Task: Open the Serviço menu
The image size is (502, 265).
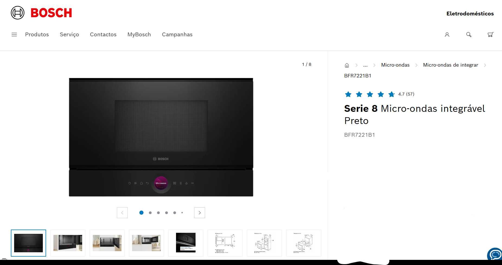Action: (69, 34)
